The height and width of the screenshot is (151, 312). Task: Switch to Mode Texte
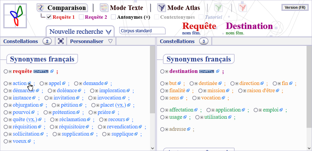[122, 8]
